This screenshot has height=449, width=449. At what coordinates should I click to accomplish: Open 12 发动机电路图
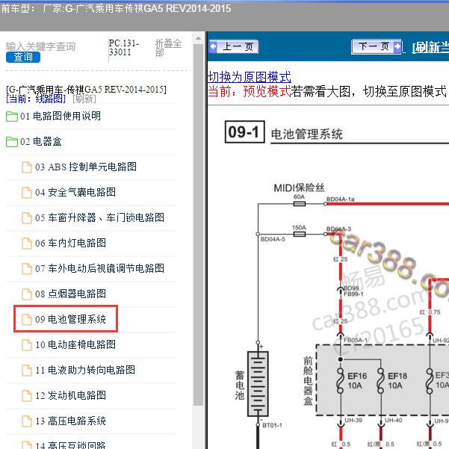70,395
